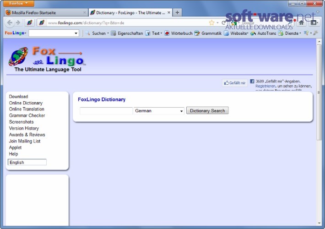
Task: Open Eigenschaften in the FoxLingo toolbar
Action: (127, 33)
